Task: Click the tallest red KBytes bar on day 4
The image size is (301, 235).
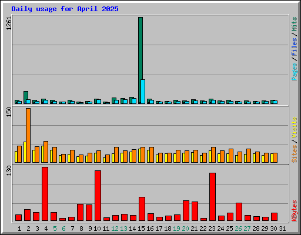Action: tap(45, 194)
